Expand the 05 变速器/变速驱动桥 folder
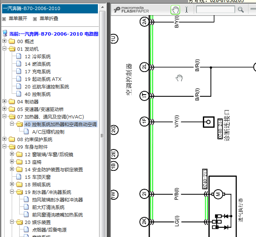Viewport: 256px width, 237px height. 5,109
